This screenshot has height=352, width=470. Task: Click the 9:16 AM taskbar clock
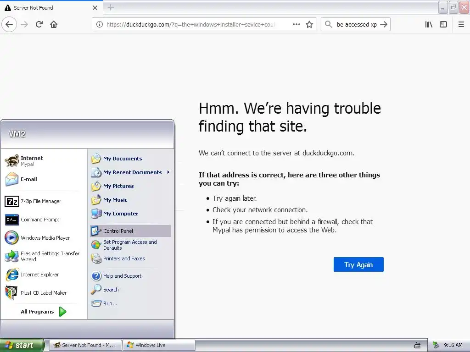pyautogui.click(x=453, y=345)
